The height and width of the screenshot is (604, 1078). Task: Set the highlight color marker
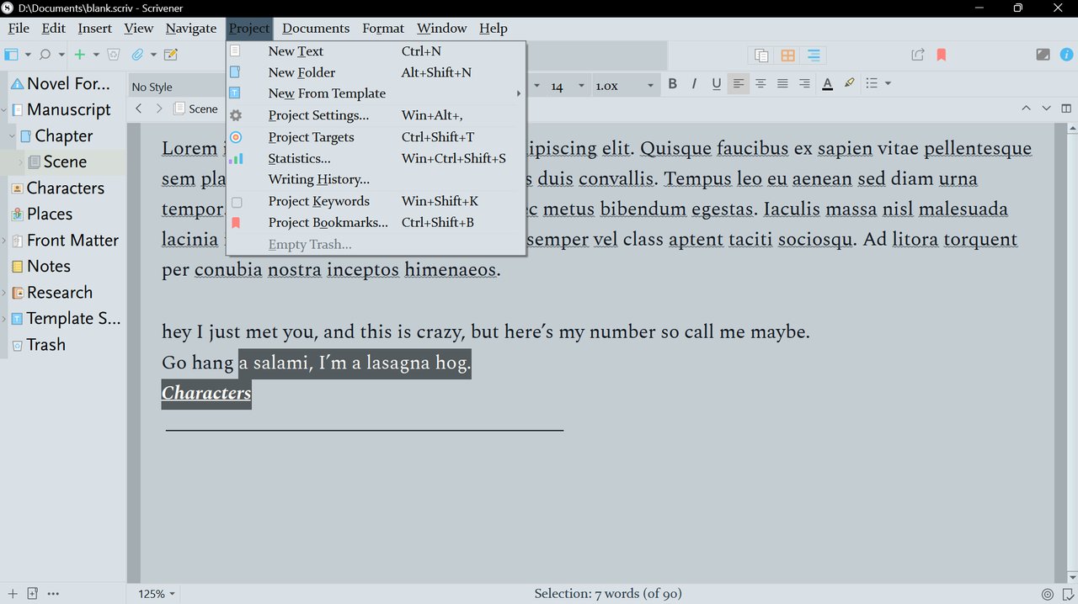point(849,83)
